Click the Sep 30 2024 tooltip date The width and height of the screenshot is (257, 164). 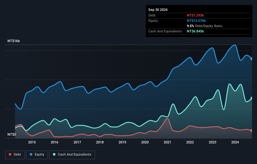point(158,10)
